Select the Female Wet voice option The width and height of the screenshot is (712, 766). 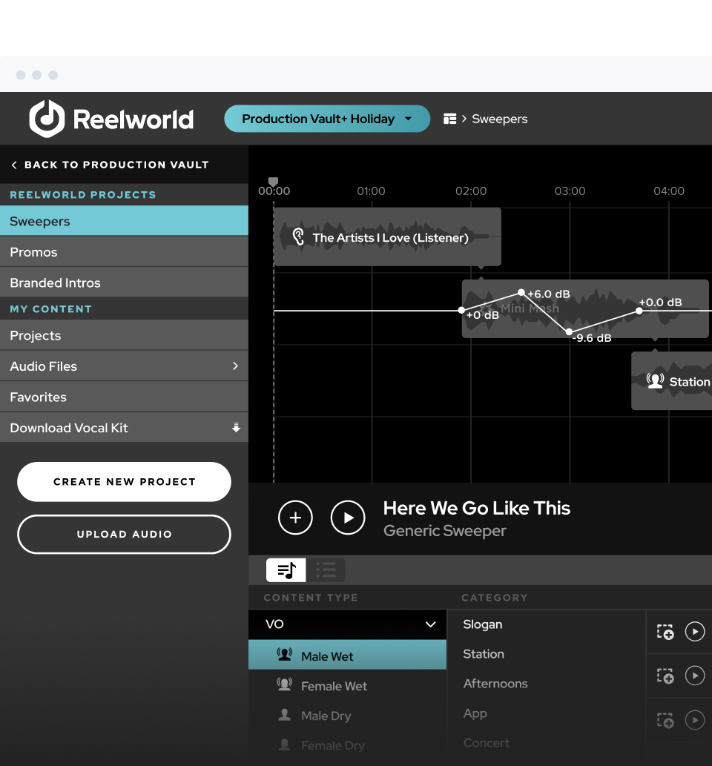click(347, 685)
